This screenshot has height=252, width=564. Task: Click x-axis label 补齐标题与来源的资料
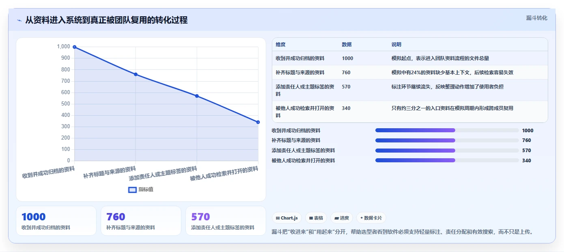pyautogui.click(x=110, y=172)
